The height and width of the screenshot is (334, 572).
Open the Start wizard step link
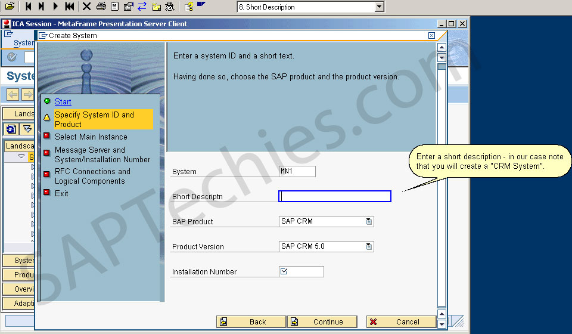tap(63, 101)
